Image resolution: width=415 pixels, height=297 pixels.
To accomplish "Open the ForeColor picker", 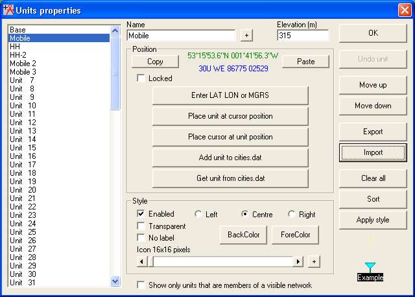I will coord(296,235).
